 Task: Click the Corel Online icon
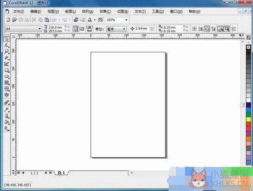[100, 20]
